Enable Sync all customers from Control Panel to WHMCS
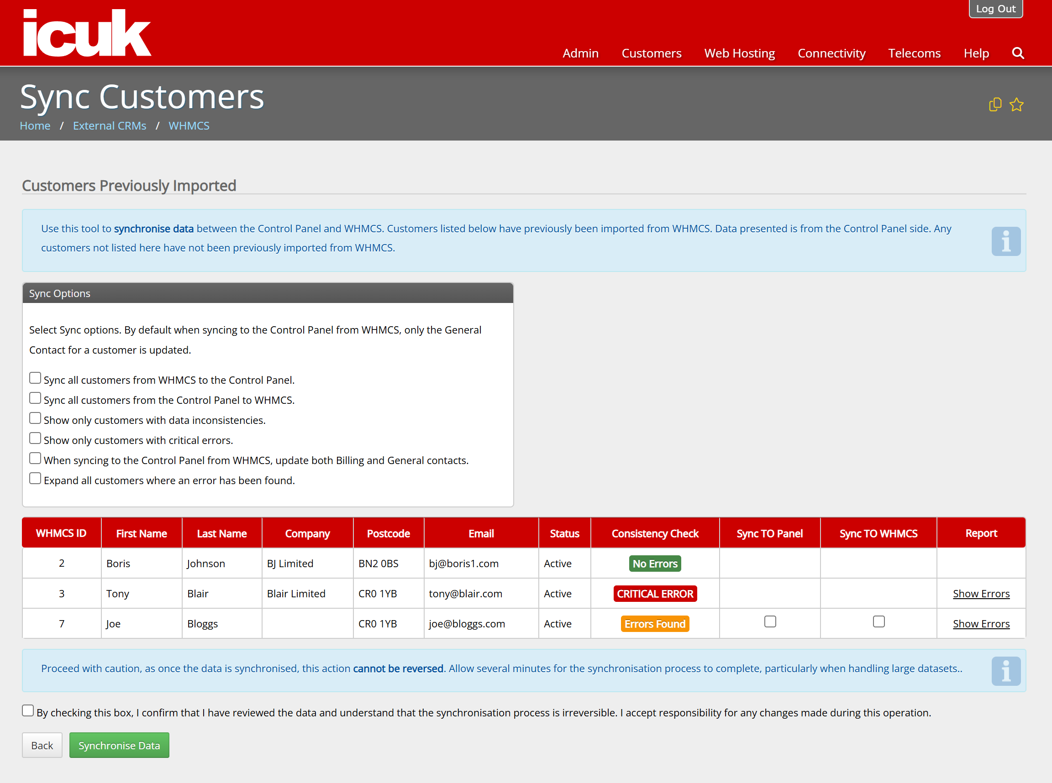The image size is (1052, 783). pyautogui.click(x=35, y=398)
